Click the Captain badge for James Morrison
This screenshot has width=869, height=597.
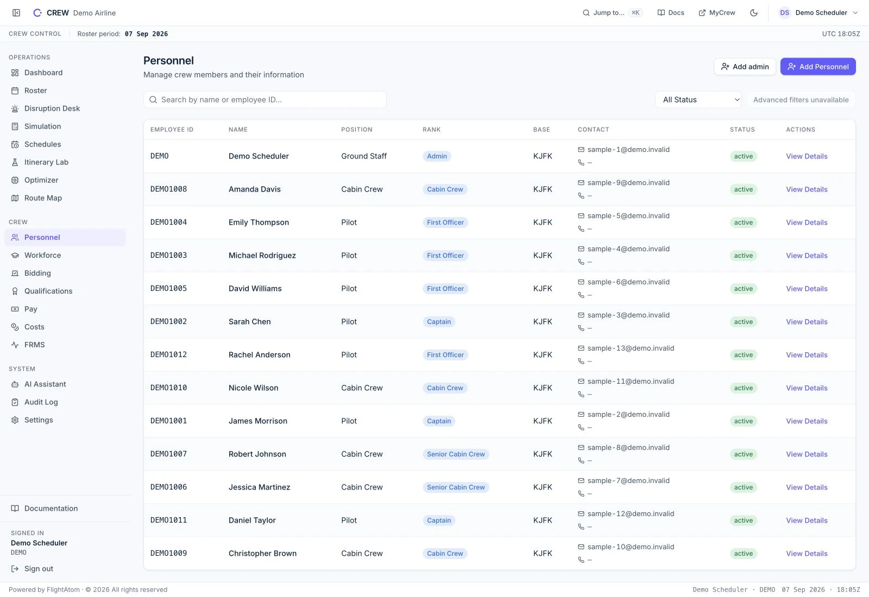point(439,421)
